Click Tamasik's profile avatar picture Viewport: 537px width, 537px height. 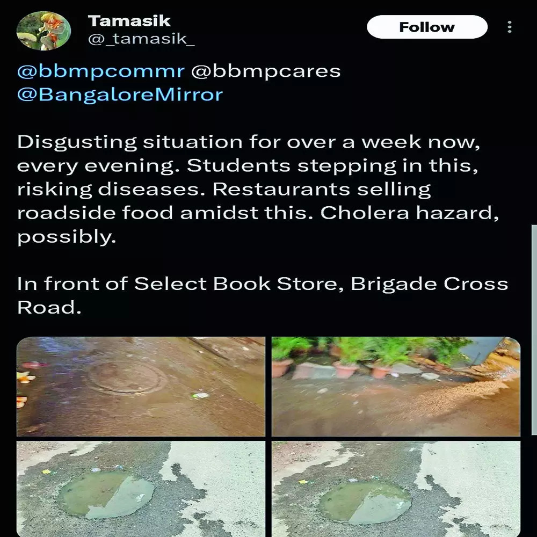43,31
